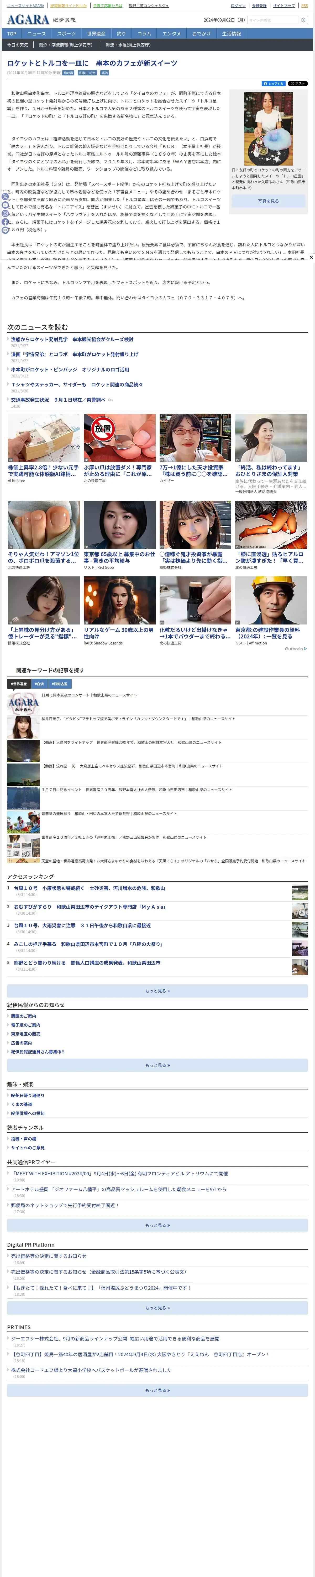Click the 和歌山 紀南 article tag
The width and height of the screenshot is (315, 1577).
(x=87, y=73)
